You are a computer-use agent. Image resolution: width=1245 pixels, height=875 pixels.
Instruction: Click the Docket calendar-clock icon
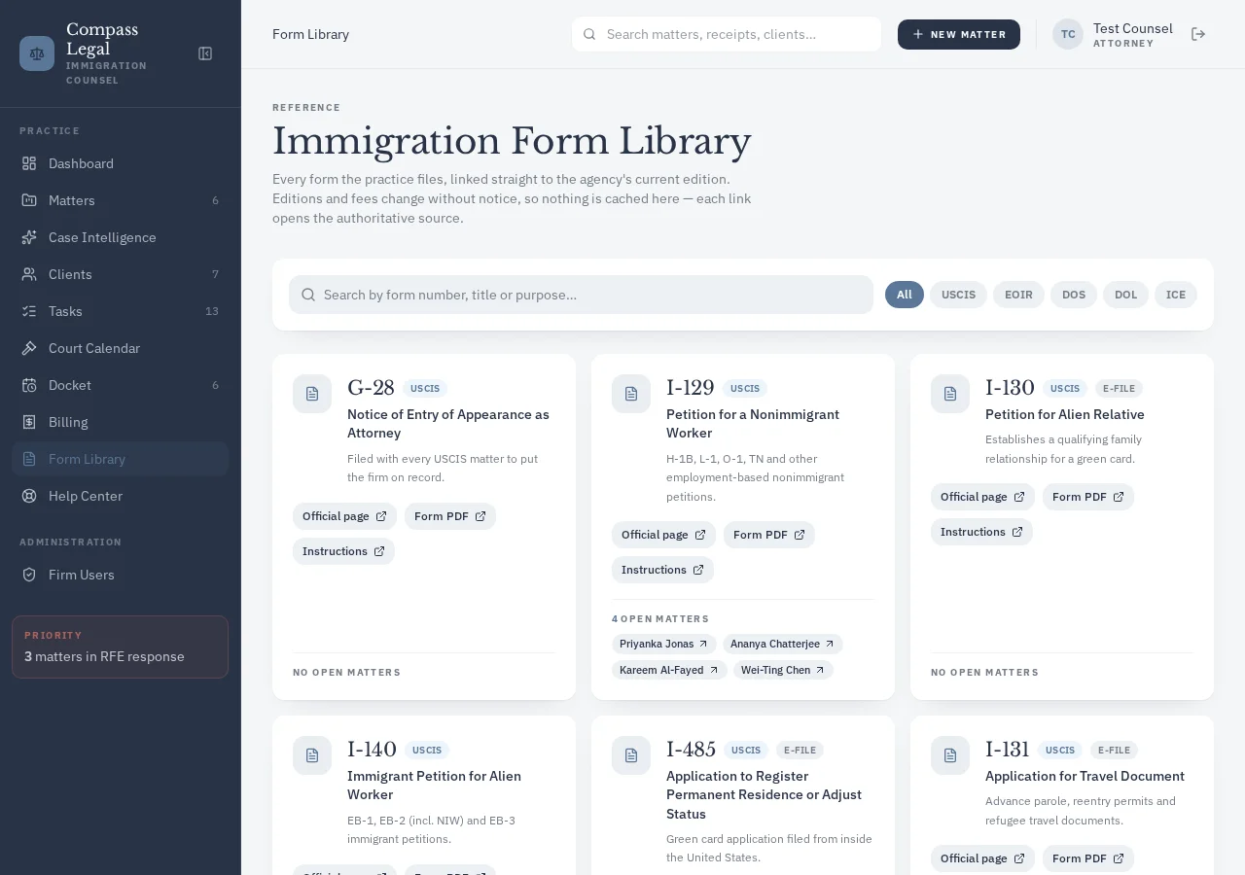[29, 385]
